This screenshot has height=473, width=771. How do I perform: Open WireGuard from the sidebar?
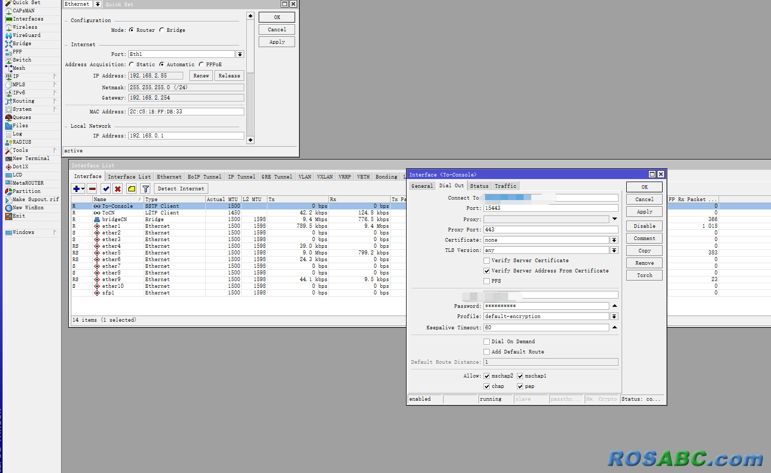click(26, 35)
